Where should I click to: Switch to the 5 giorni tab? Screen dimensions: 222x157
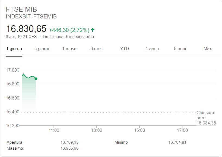[42, 49]
